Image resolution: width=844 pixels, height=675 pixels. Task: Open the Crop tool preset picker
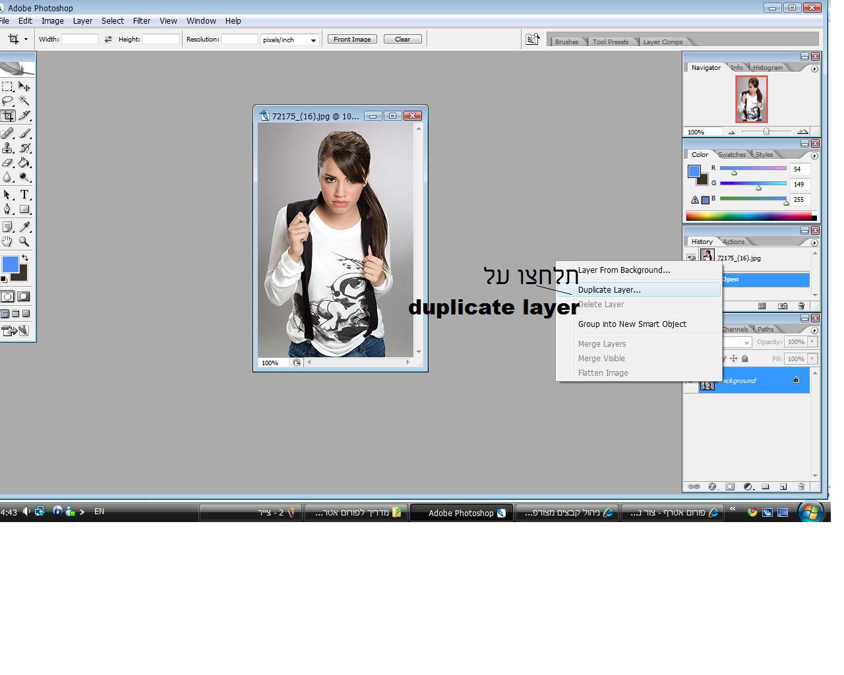tap(16, 40)
